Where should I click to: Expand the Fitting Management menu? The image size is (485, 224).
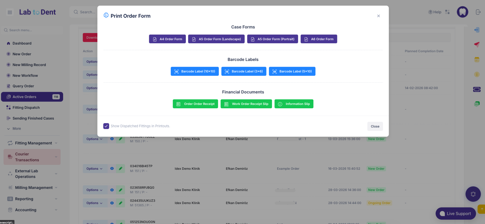pyautogui.click(x=32, y=143)
